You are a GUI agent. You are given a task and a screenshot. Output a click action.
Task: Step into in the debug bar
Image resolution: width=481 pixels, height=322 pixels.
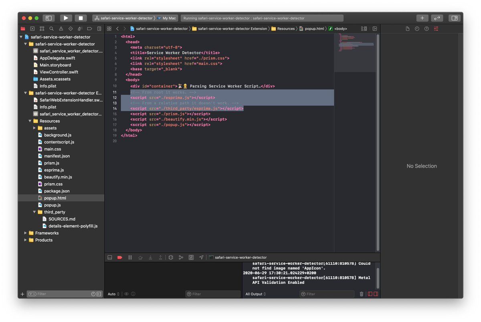150,257
